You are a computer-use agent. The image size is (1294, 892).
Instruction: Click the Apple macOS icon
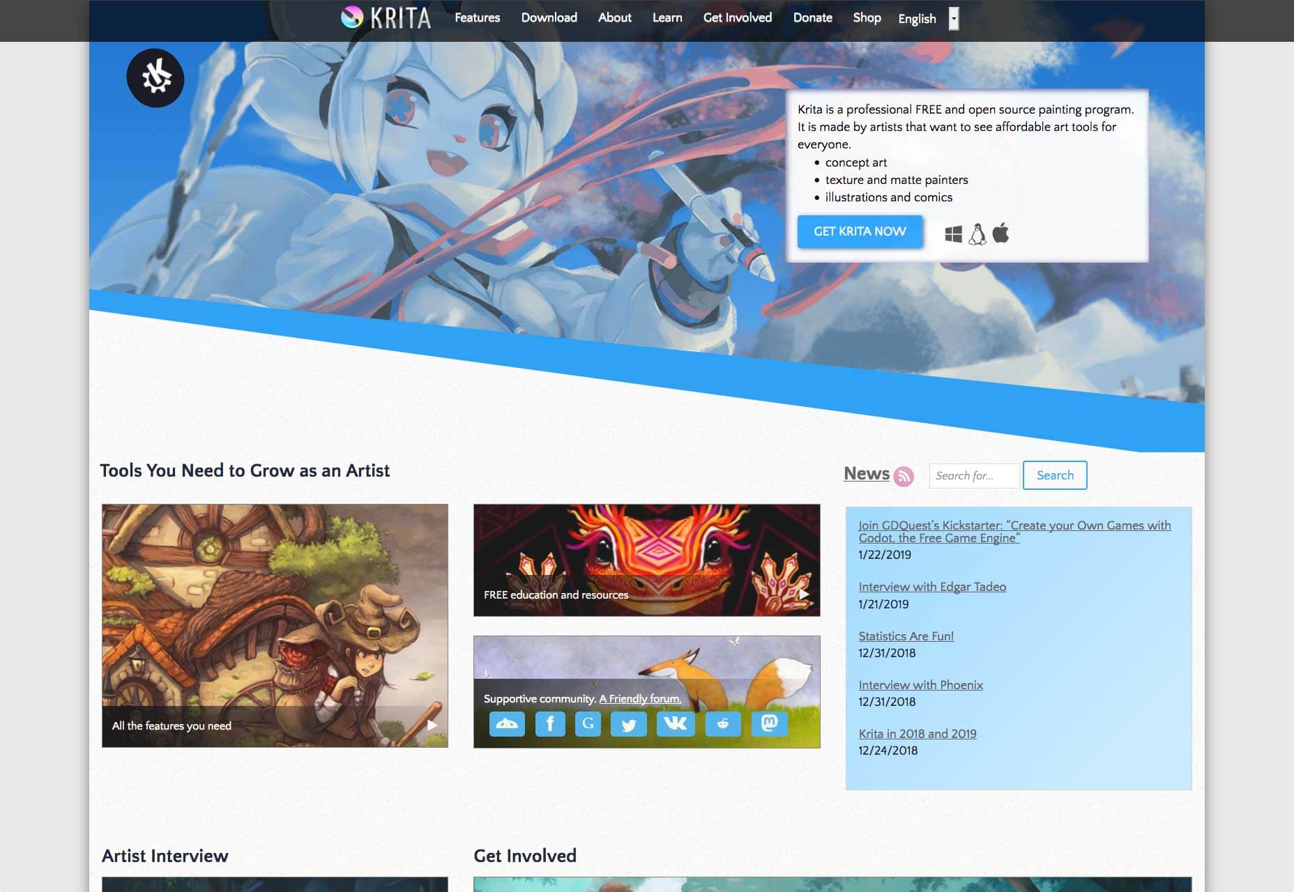[1000, 233]
